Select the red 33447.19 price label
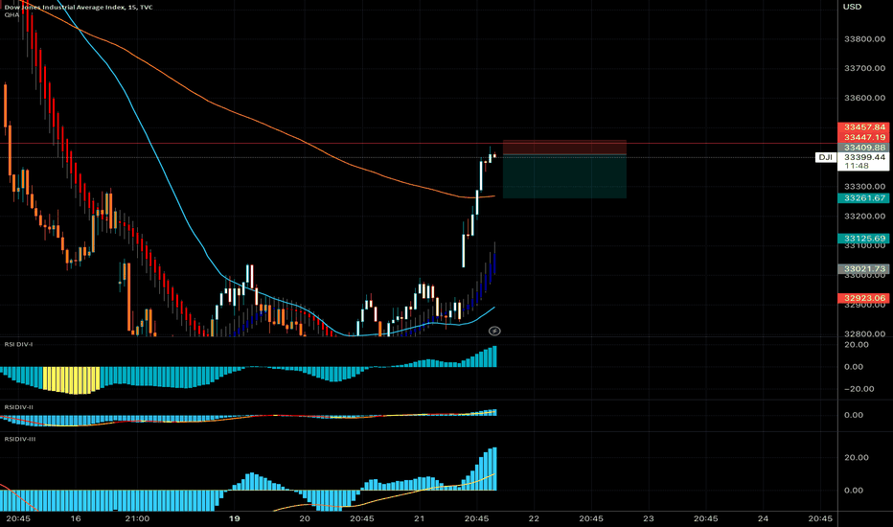The image size is (893, 527). coord(864,137)
